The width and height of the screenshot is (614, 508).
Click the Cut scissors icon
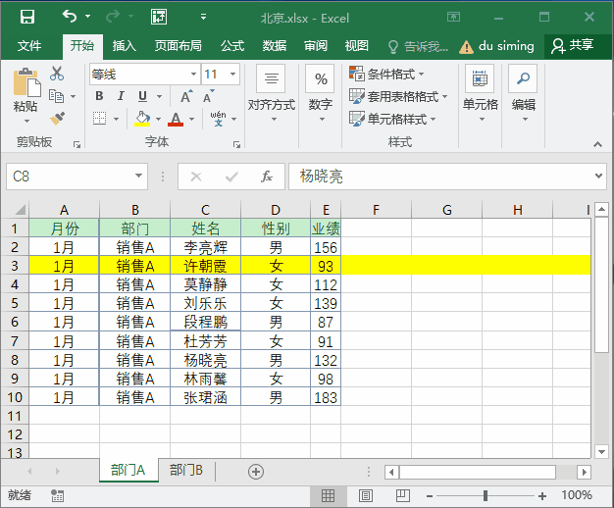pyautogui.click(x=57, y=74)
